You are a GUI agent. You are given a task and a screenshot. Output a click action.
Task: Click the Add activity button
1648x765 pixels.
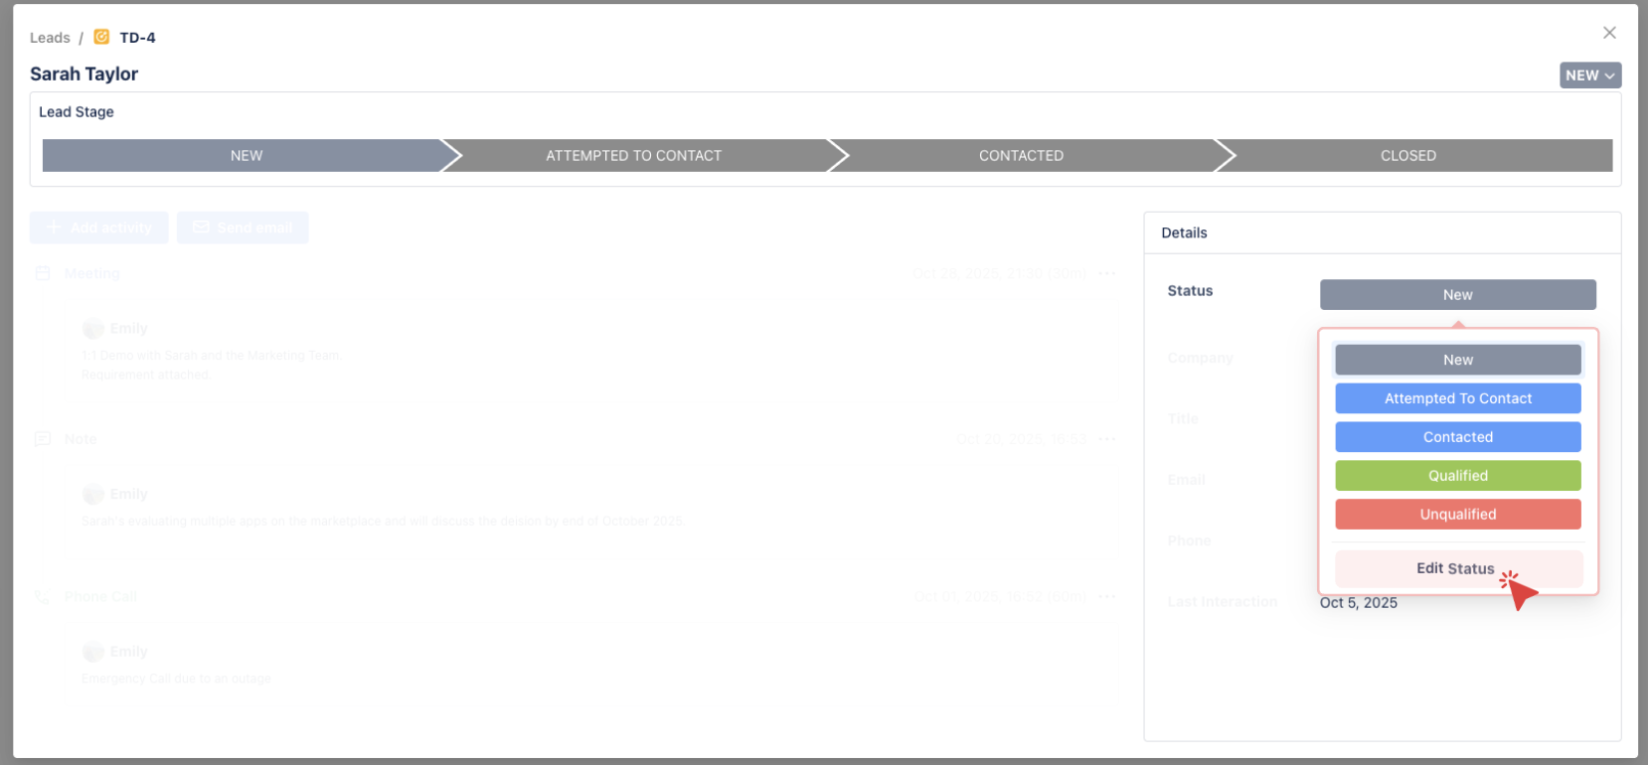[99, 228]
